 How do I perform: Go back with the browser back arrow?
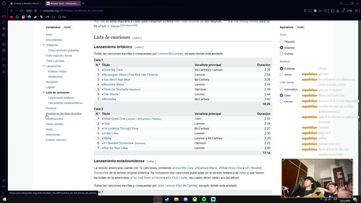[x=11, y=11]
